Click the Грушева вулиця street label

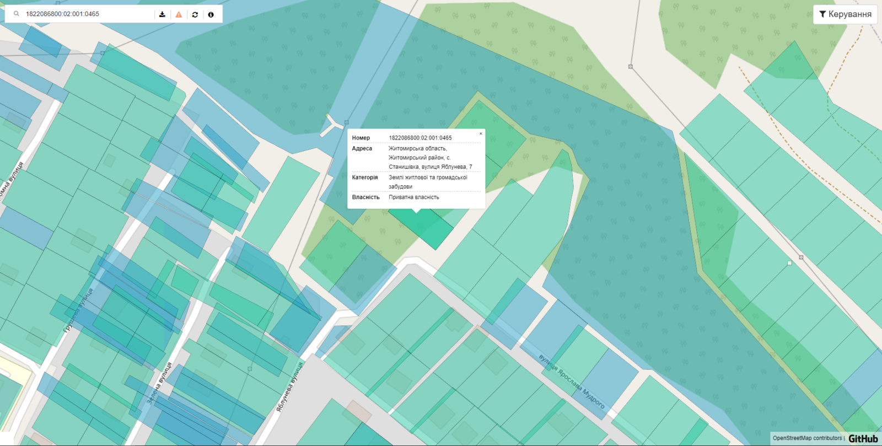coord(78,310)
